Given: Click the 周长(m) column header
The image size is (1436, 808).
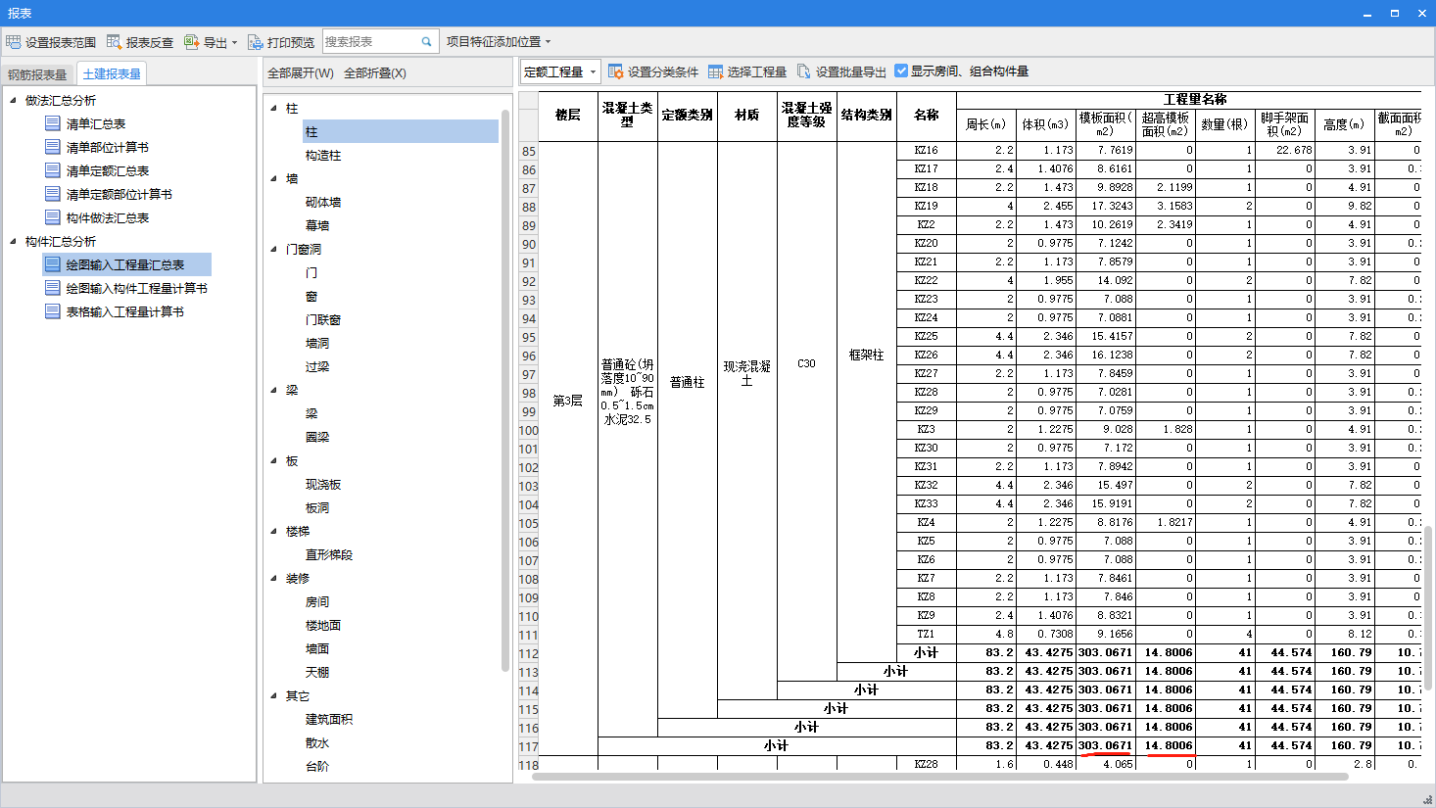Looking at the screenshot, I should coord(985,124).
